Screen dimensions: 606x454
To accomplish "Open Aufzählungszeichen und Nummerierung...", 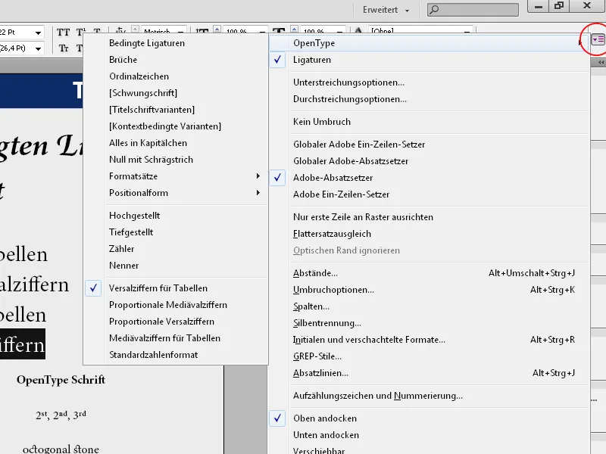I will coord(429,396).
